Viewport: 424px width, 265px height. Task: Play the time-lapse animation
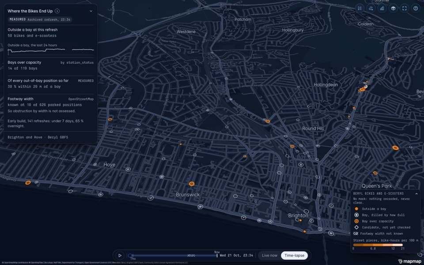pyautogui.click(x=120, y=255)
